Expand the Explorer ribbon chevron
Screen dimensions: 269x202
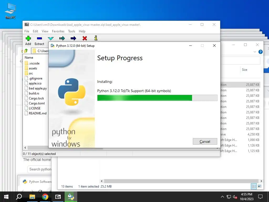(255, 52)
